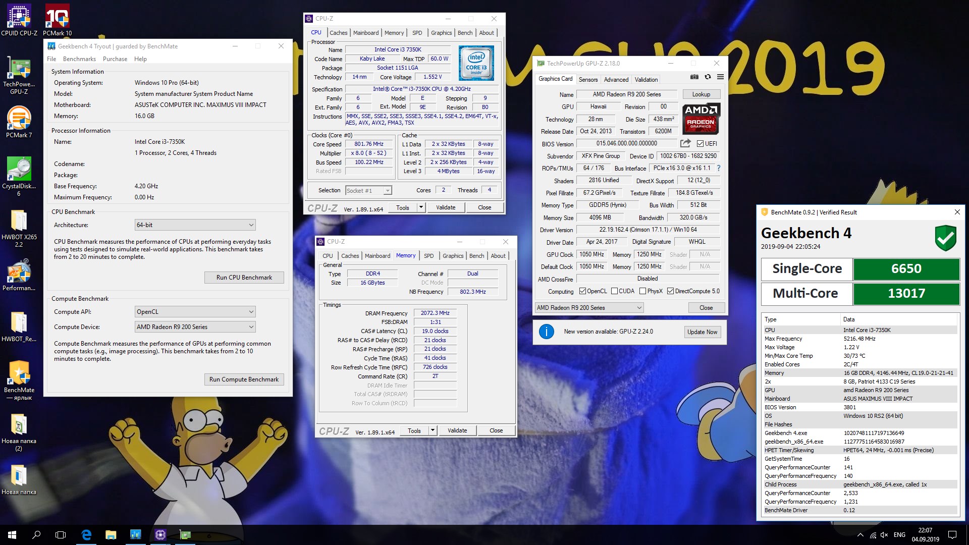
Task: Open Compute API OpenCL dropdown
Action: tap(195, 312)
